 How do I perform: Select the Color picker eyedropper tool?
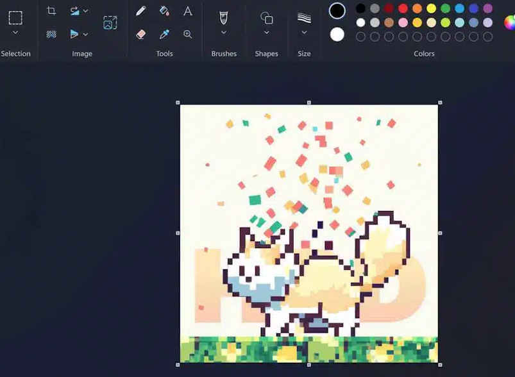pos(164,34)
